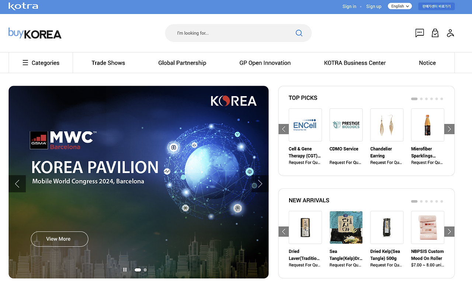The image size is (472, 302).
Task: Open Sea Tangle(Kelp) product image
Action: click(x=346, y=227)
